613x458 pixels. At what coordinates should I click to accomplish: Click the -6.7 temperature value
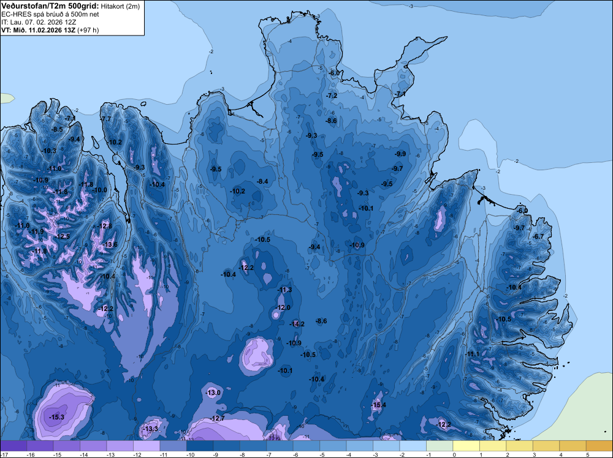pyautogui.click(x=538, y=236)
